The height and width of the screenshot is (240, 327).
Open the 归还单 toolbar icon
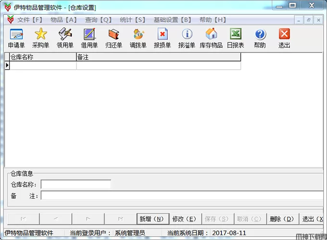113,38
